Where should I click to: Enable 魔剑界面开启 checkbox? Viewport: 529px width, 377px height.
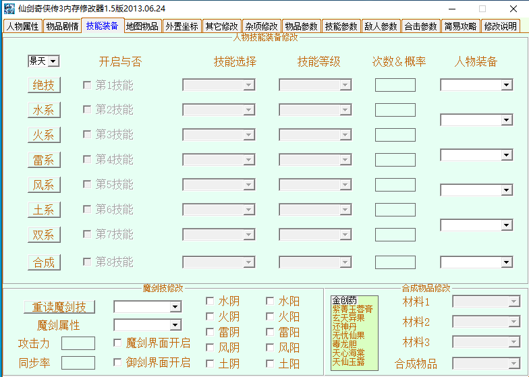click(x=117, y=343)
